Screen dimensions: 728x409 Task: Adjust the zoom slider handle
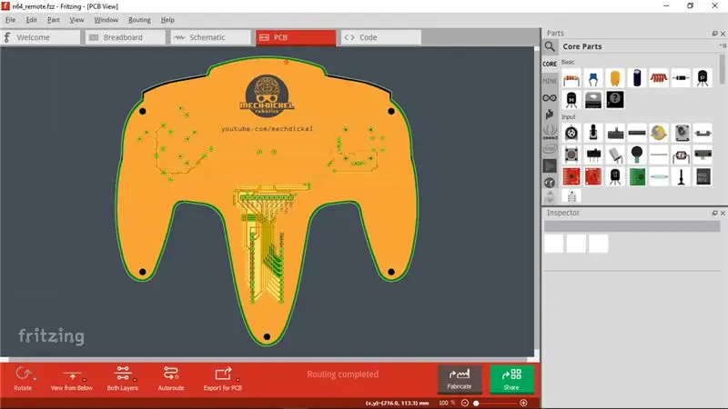pyautogui.click(x=476, y=403)
